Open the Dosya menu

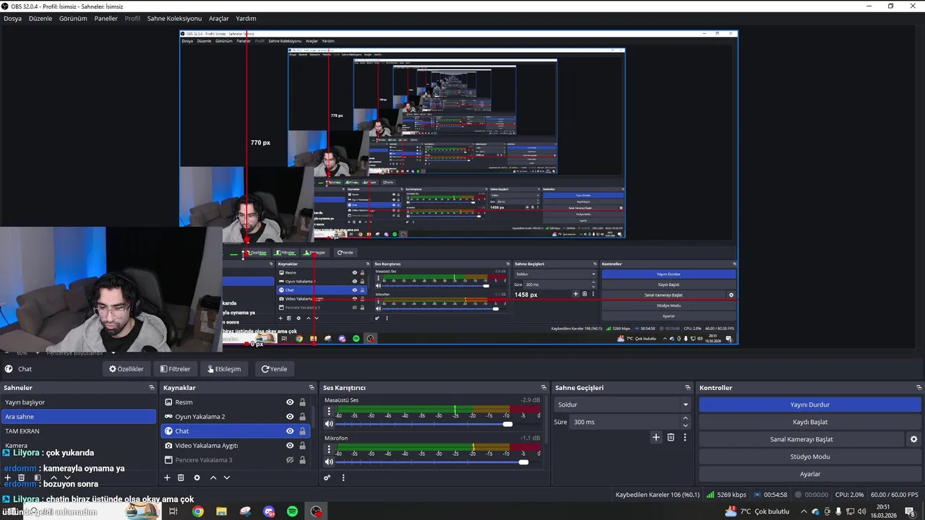(x=12, y=18)
